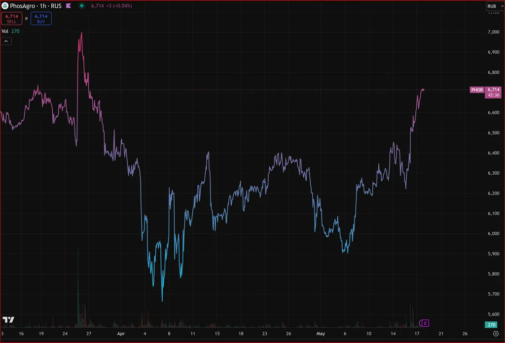The image size is (505, 343).
Task: Open the RUB currency dropdown
Action: (x=495, y=6)
